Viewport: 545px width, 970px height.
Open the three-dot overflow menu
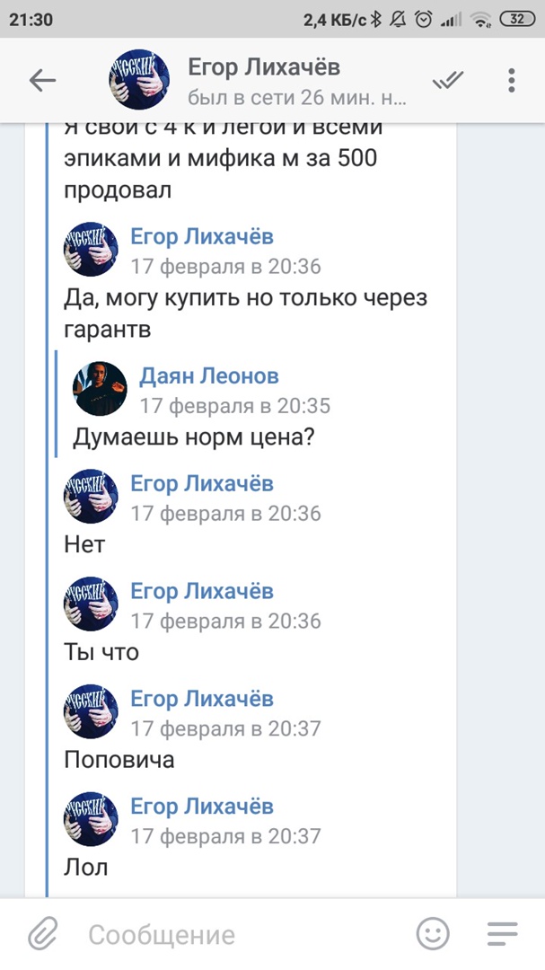[511, 81]
